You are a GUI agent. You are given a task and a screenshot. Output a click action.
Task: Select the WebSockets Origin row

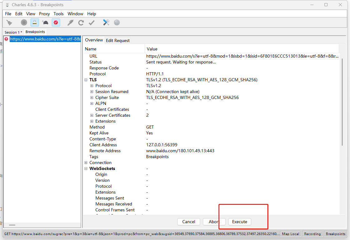(x=211, y=175)
